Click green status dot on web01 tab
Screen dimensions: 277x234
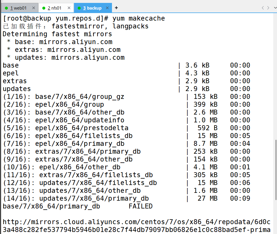[x=6, y=8]
